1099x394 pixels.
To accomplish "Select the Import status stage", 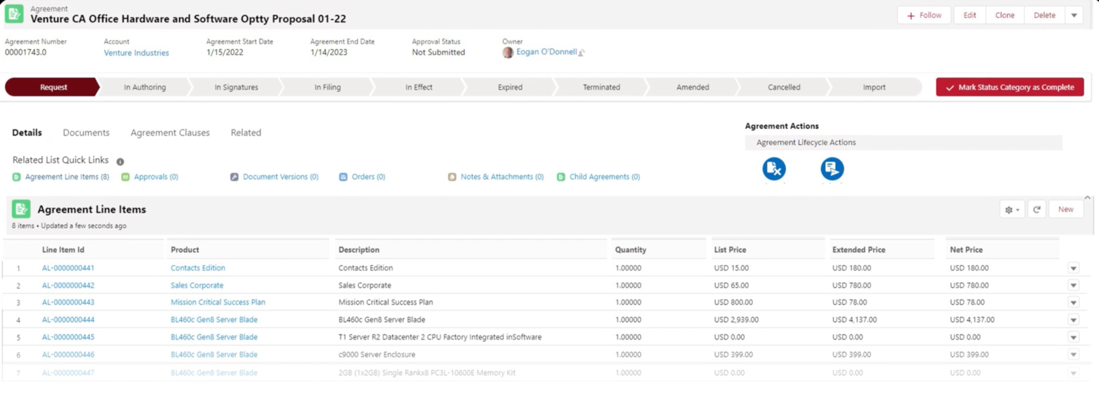I will [874, 87].
